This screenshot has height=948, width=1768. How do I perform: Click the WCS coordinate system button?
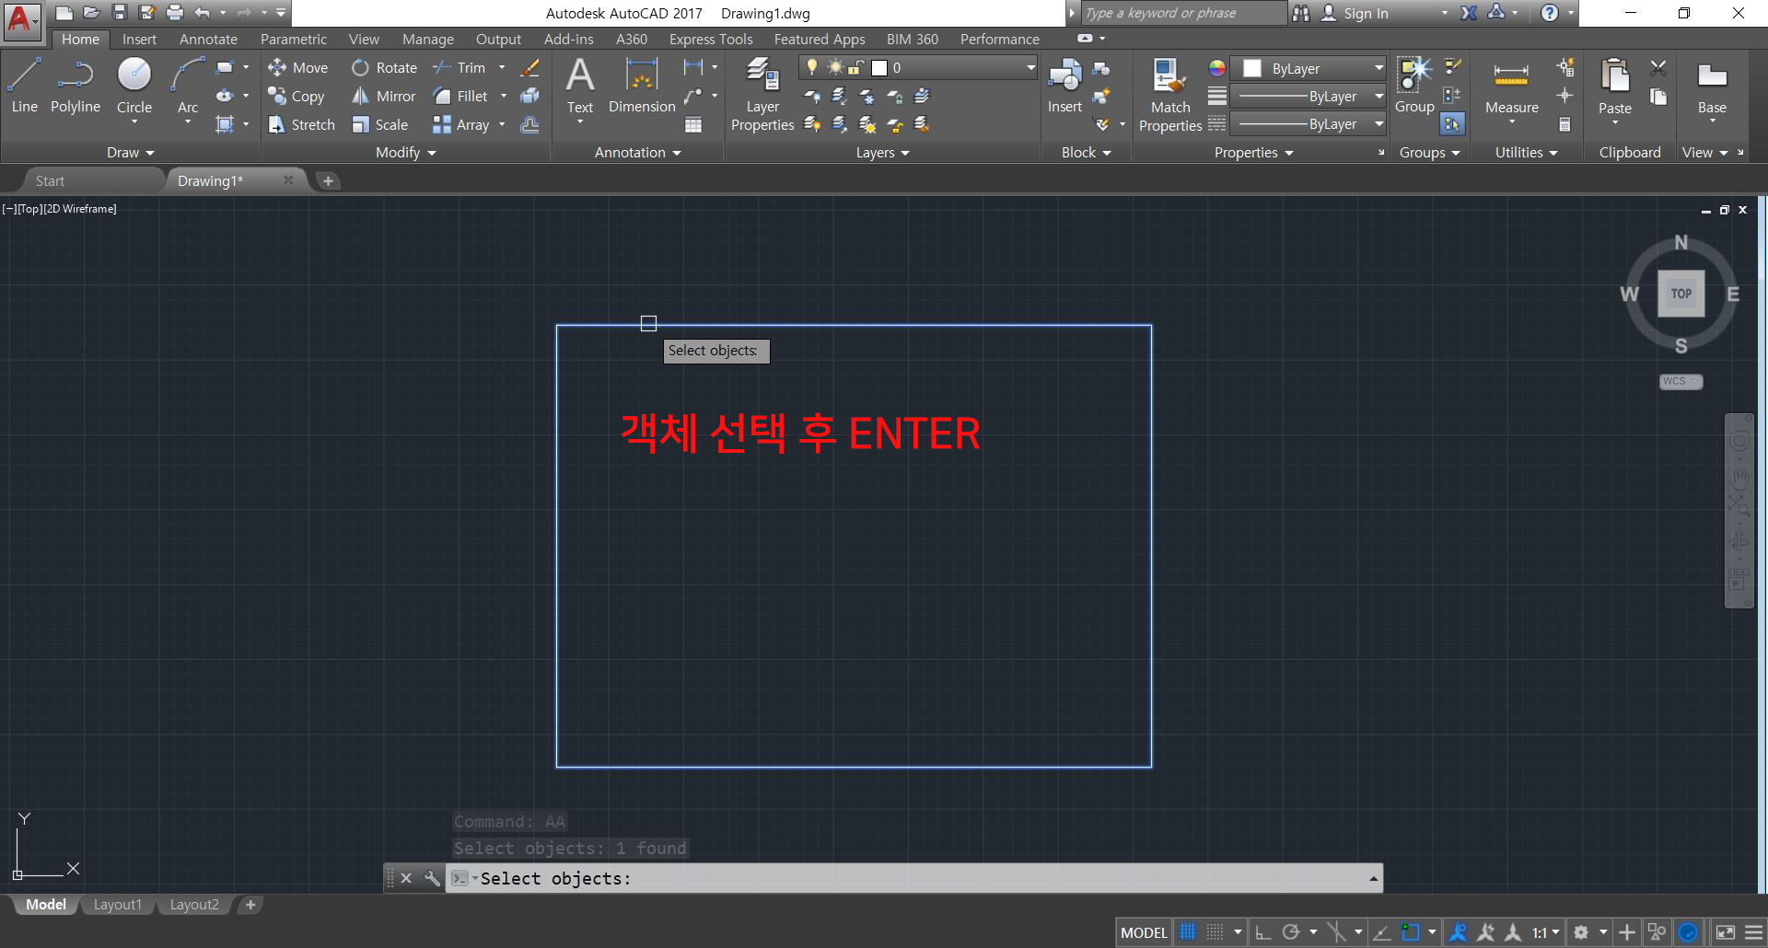click(x=1681, y=381)
